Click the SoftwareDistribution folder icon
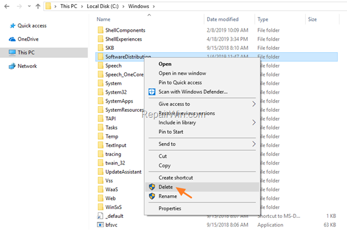 (x=100, y=57)
